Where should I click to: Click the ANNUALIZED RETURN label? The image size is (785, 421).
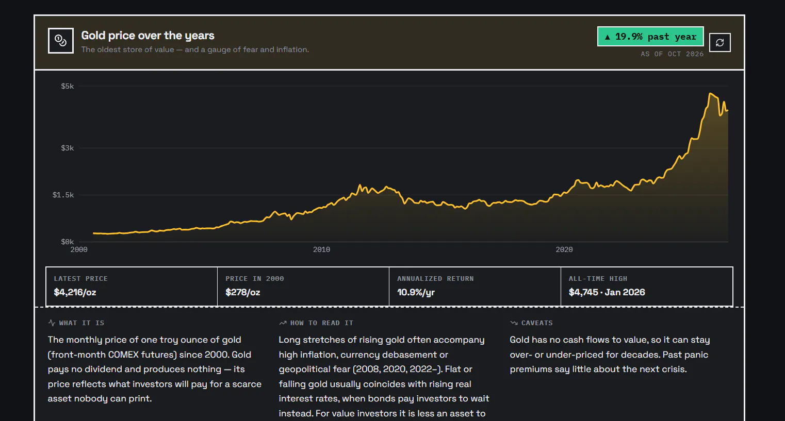coord(435,279)
